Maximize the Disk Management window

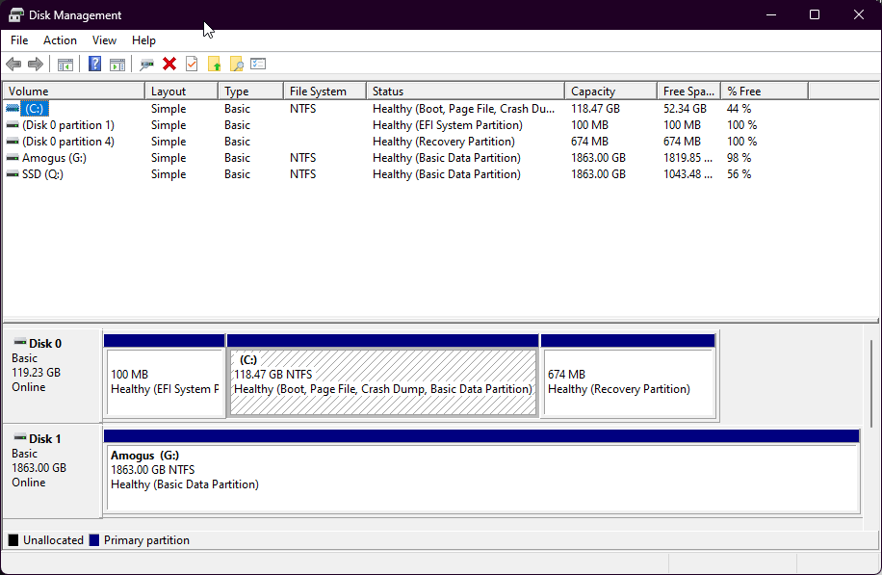(x=815, y=14)
